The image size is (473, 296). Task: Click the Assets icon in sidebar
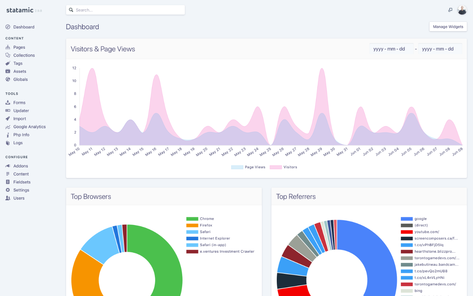pos(8,71)
